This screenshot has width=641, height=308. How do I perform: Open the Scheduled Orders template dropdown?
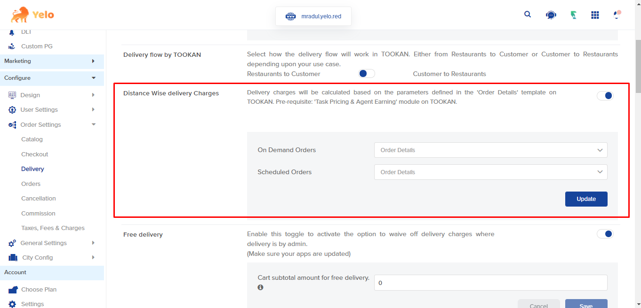(x=490, y=172)
